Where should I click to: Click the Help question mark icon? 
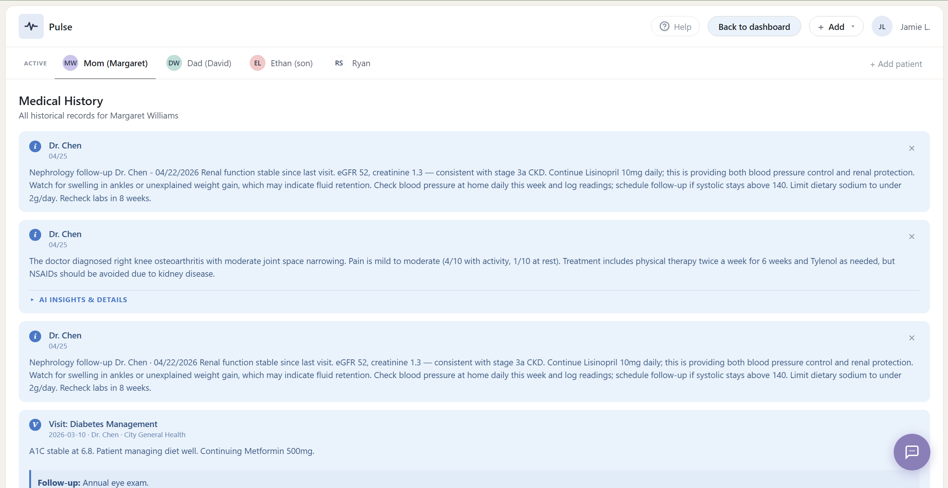(x=664, y=27)
